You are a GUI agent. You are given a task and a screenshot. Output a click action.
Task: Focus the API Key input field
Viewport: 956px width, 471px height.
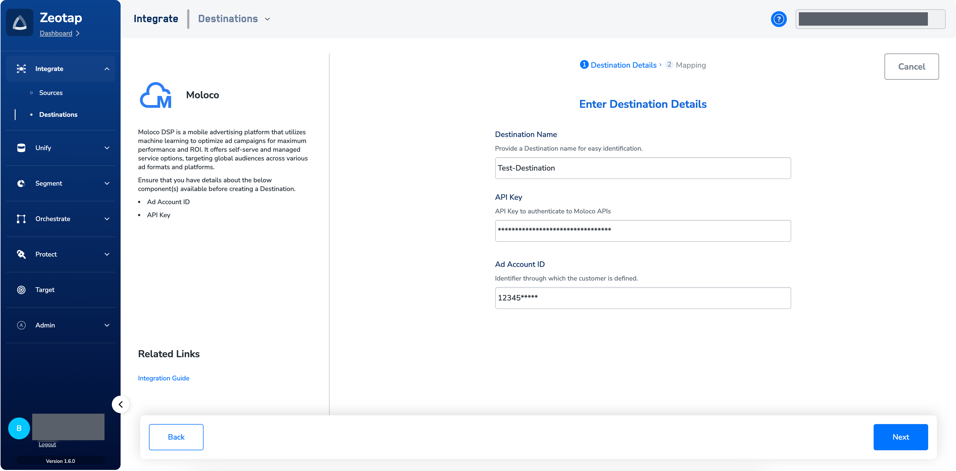tap(643, 231)
